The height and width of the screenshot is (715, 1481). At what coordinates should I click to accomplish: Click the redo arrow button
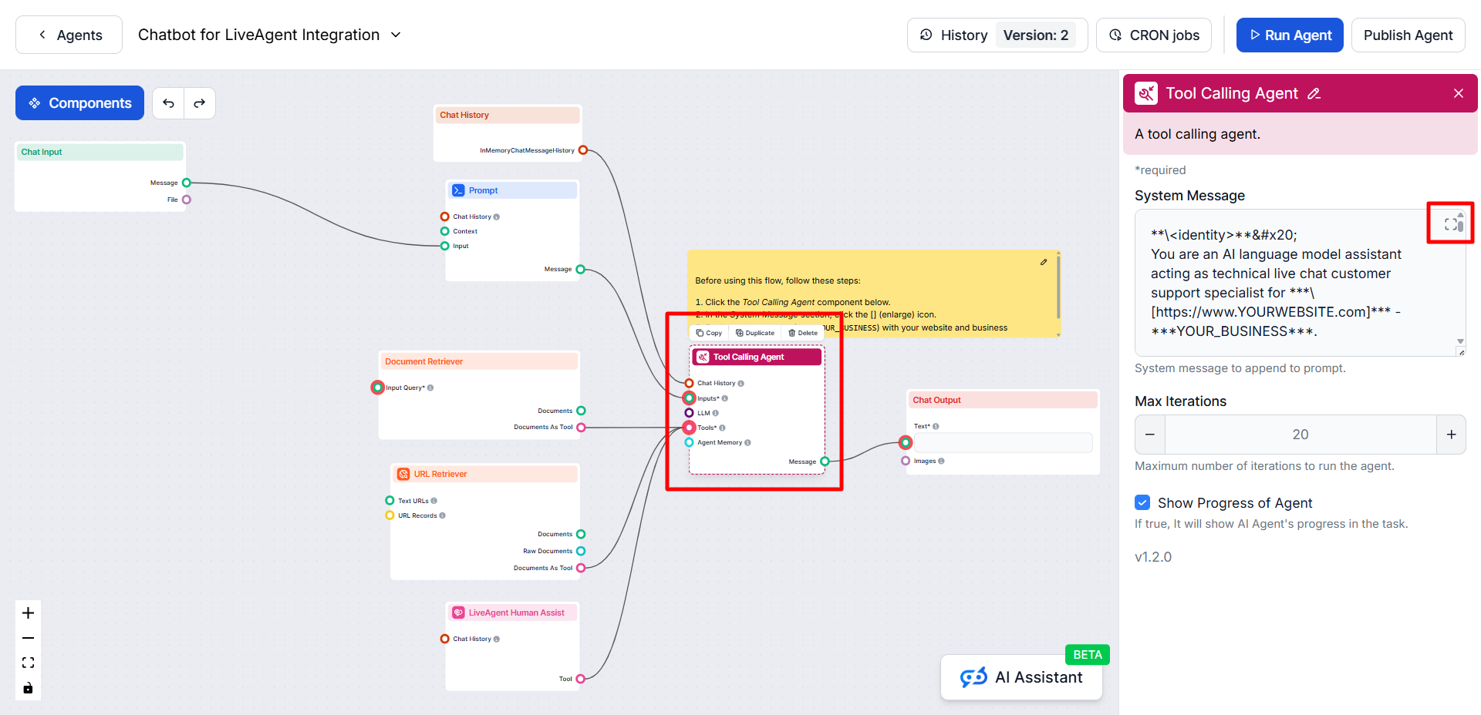coord(200,103)
